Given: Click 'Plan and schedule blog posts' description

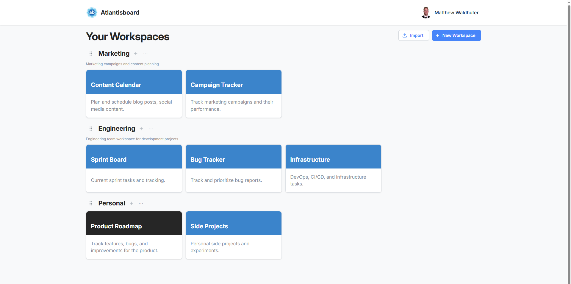Looking at the screenshot, I should point(132,105).
